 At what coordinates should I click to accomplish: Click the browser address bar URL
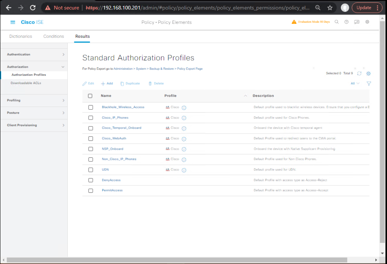[197, 8]
